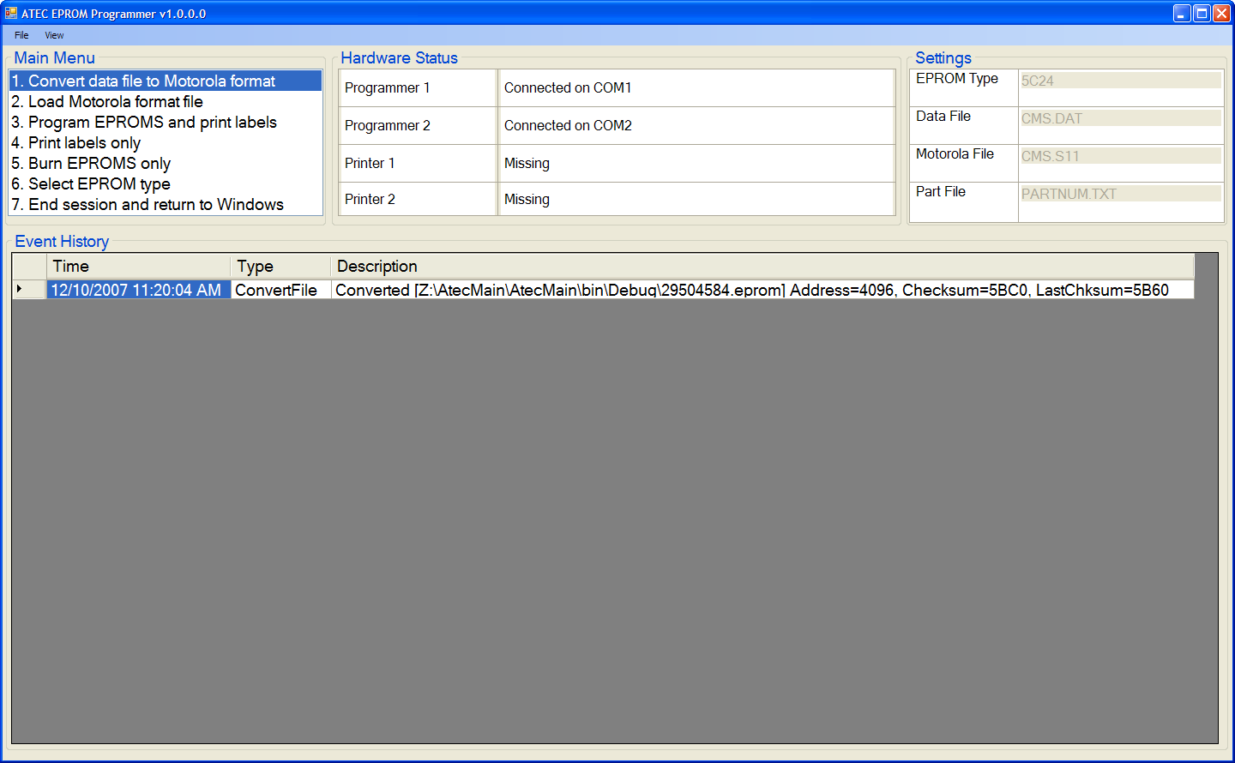Click the ATEC EPROM Programmer title bar icon
The image size is (1235, 763).
[x=11, y=14]
